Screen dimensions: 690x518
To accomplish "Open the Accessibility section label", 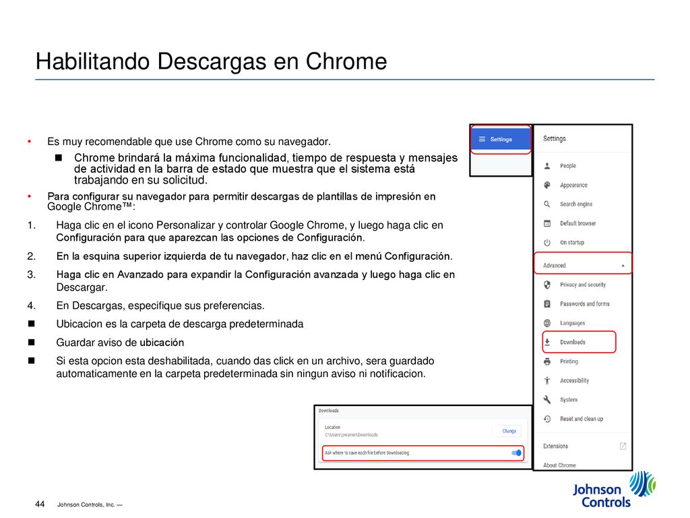I will pos(574,380).
